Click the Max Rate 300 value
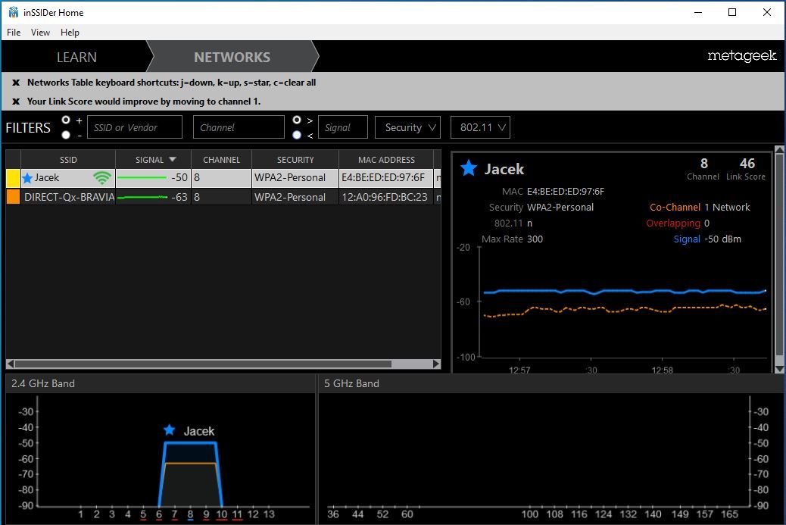Image resolution: width=786 pixels, height=525 pixels. click(535, 239)
